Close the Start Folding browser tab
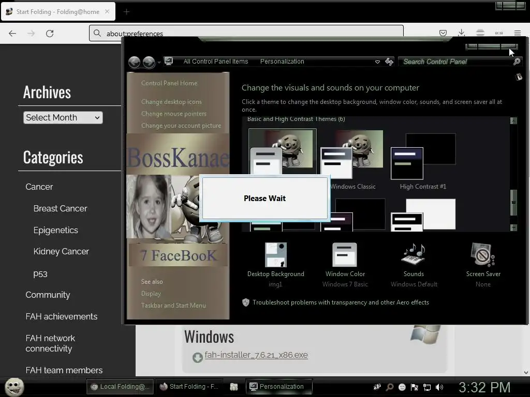 click(x=107, y=11)
